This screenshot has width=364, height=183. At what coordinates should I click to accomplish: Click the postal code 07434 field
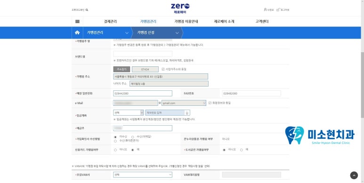point(145,69)
